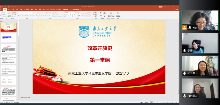Start the slideshow from the status bar

click(160, 102)
